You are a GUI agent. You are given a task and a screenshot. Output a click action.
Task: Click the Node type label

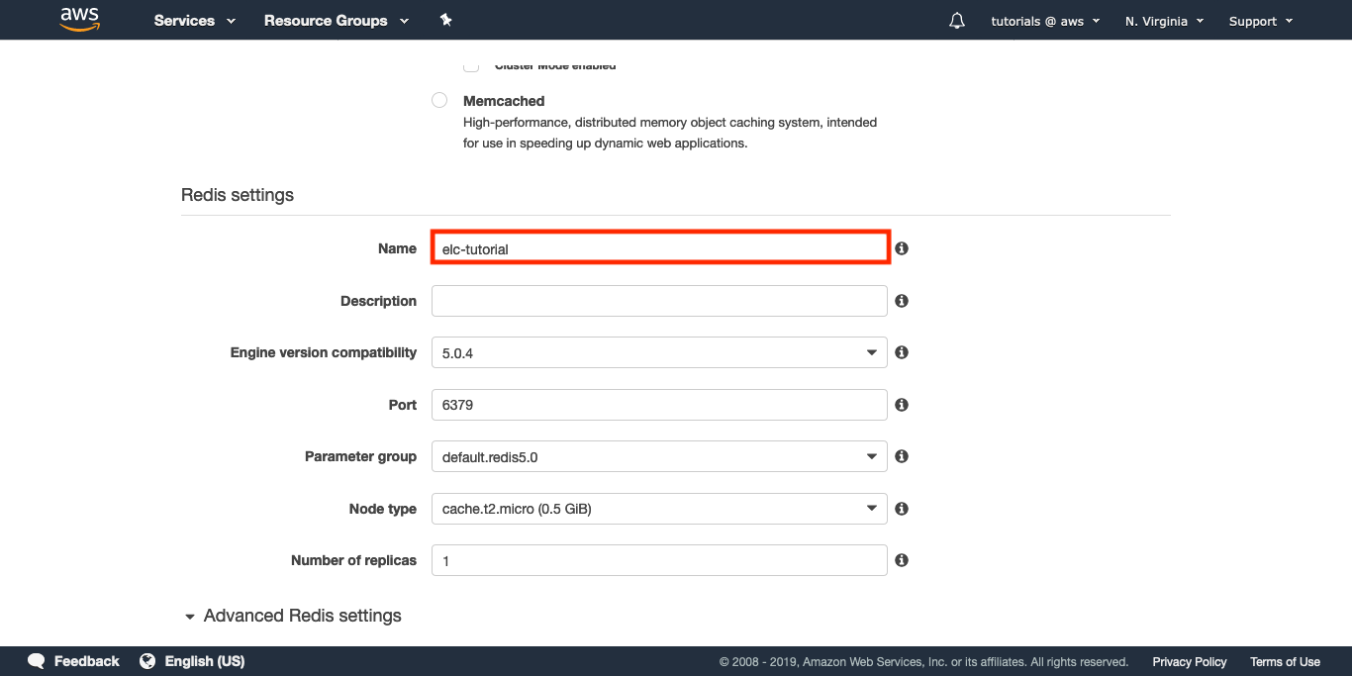[383, 509]
